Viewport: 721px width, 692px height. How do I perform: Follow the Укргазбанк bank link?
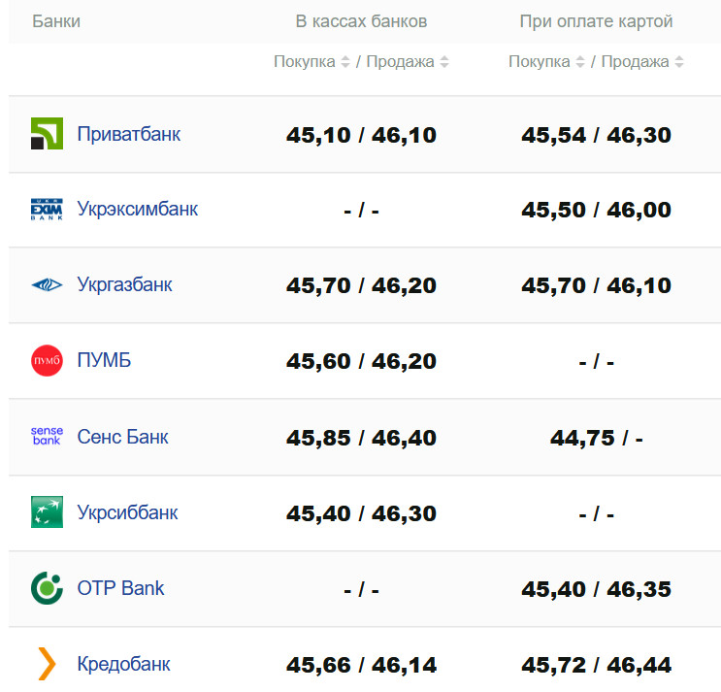click(125, 285)
